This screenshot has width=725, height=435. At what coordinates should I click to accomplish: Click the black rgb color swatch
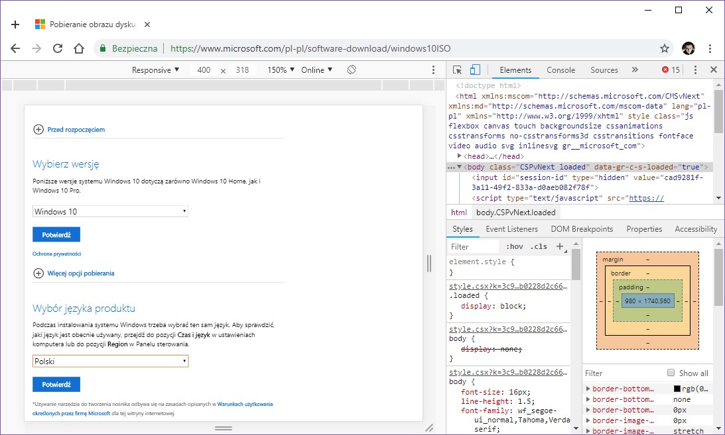(x=677, y=389)
